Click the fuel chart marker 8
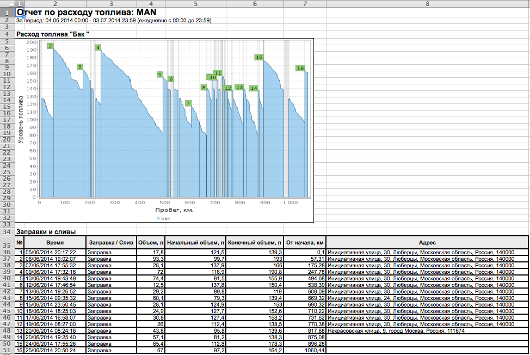Image resolution: width=530 pixels, height=355 pixels. (204, 88)
